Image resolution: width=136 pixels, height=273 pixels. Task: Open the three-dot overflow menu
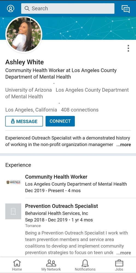(128, 48)
